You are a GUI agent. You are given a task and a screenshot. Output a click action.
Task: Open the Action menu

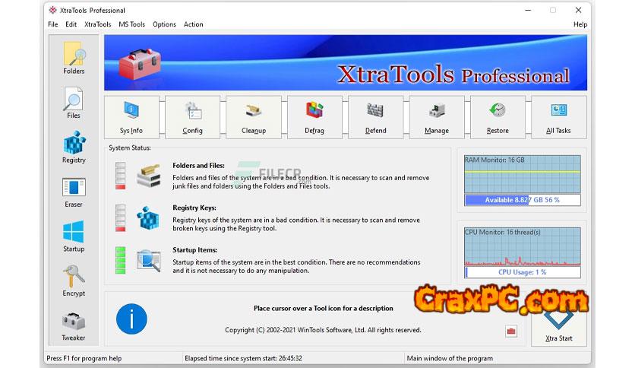[194, 24]
